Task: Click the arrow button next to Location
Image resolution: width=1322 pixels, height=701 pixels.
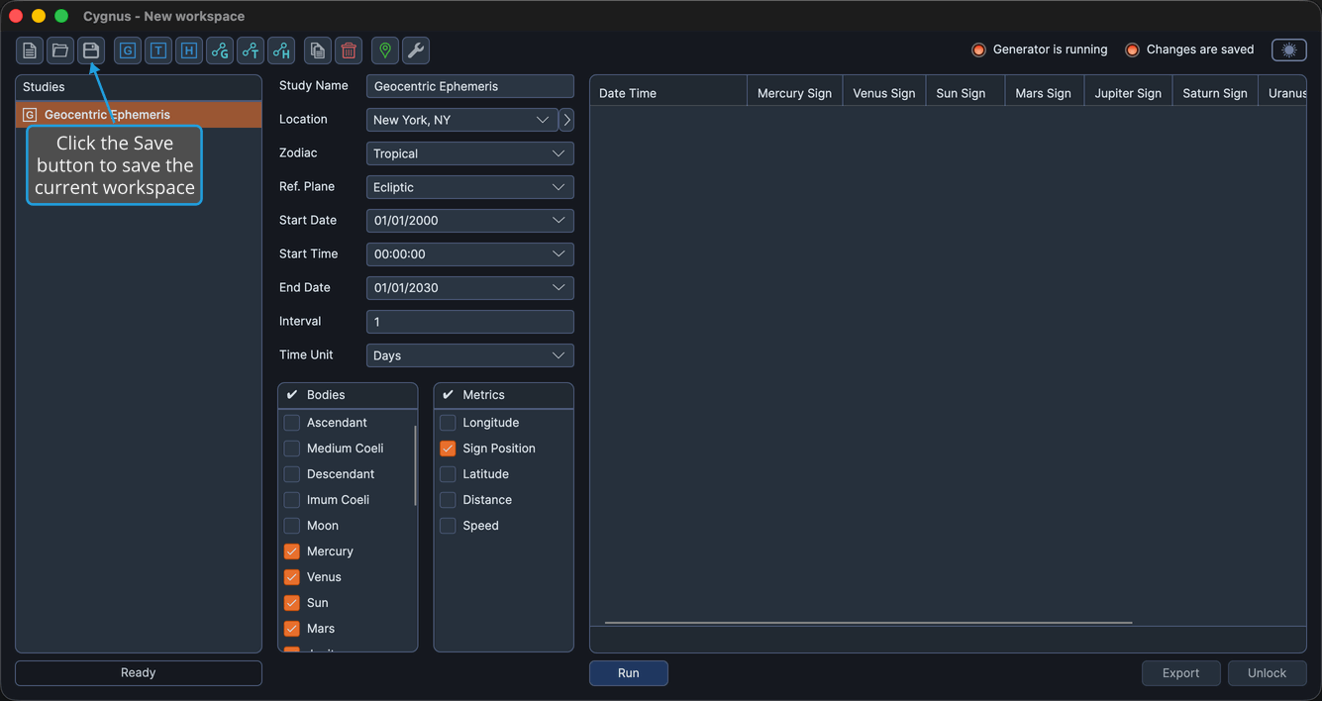Action: 566,120
